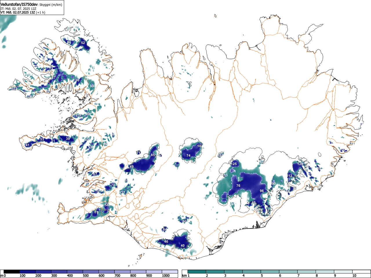Click the '125' visibility value on the map
The width and height of the screenshot is (371, 278).
234,164
